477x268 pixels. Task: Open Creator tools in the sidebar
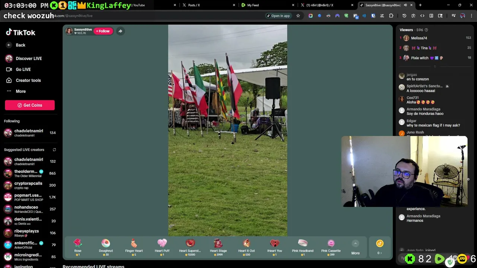pyautogui.click(x=23, y=80)
